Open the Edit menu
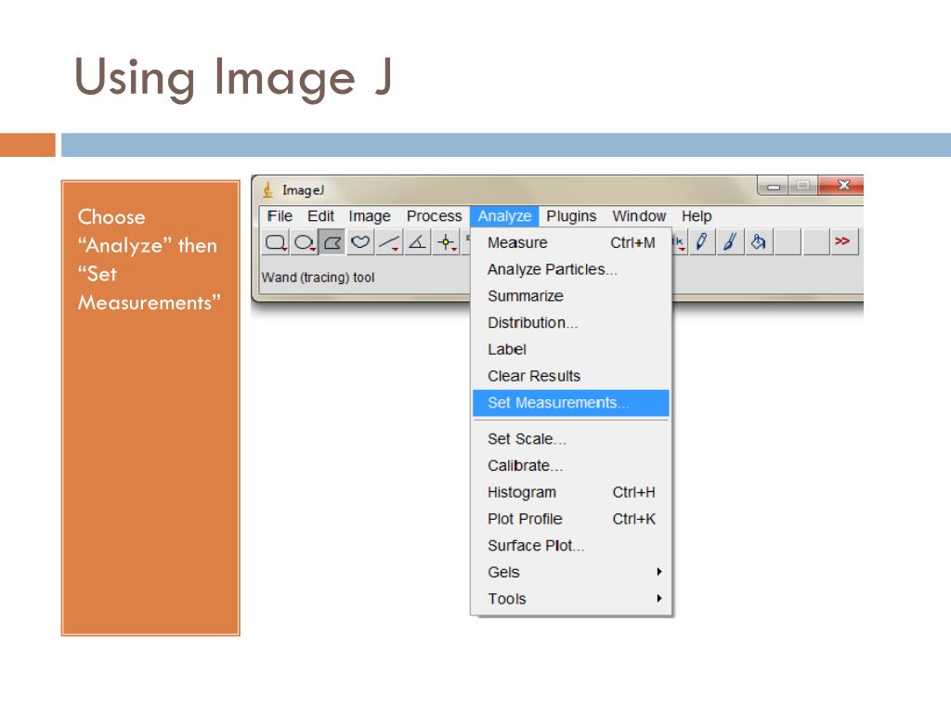 320,215
